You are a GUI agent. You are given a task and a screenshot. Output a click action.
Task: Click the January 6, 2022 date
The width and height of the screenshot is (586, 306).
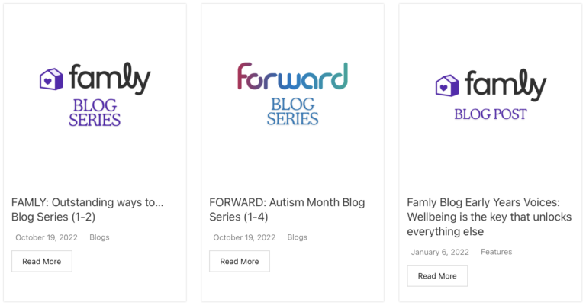click(x=439, y=252)
